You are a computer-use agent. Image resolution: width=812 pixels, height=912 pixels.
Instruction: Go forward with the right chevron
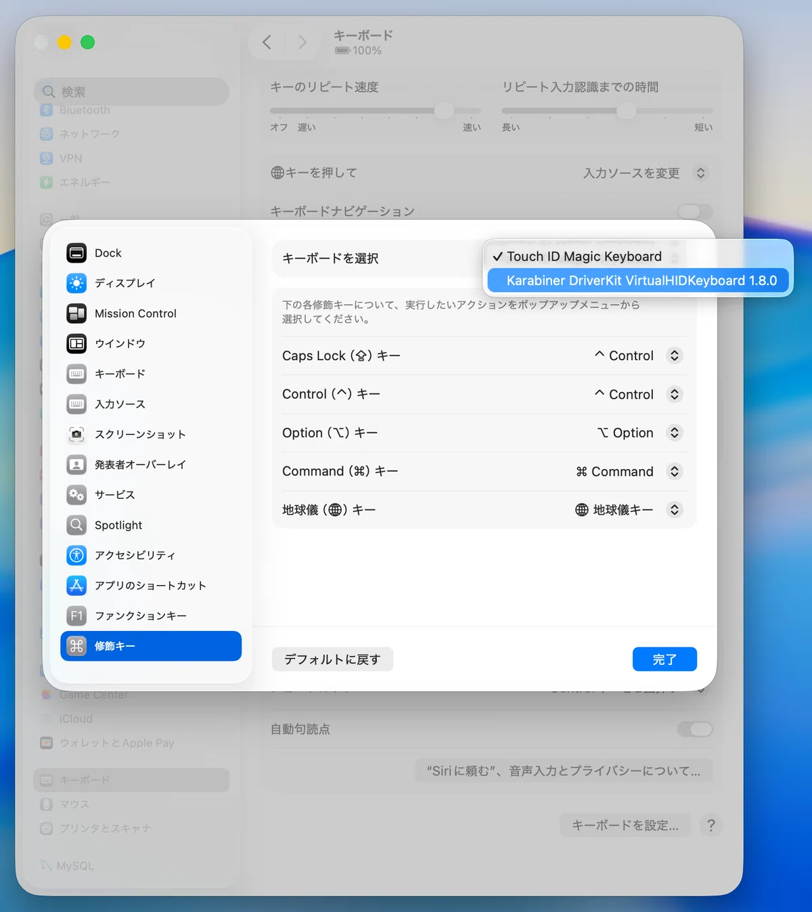click(x=302, y=43)
